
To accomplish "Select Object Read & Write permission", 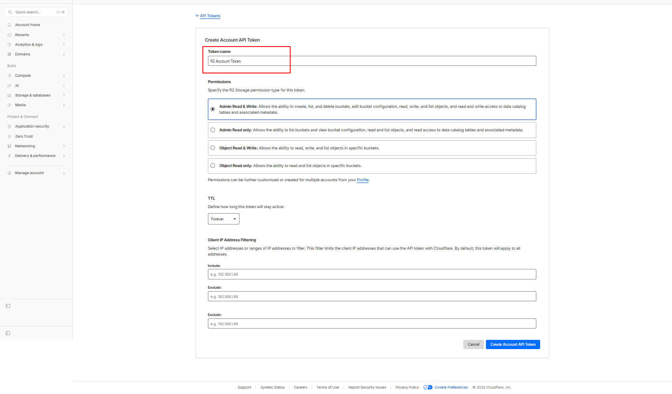I will [x=213, y=148].
